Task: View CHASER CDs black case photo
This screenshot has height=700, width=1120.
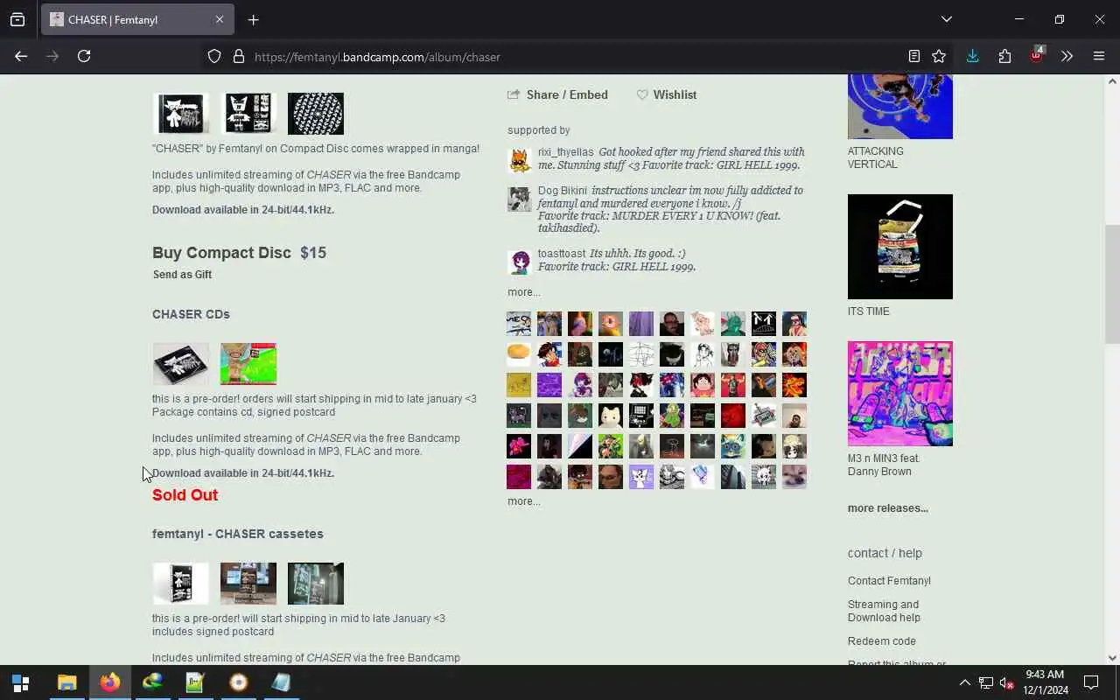Action: tap(181, 364)
